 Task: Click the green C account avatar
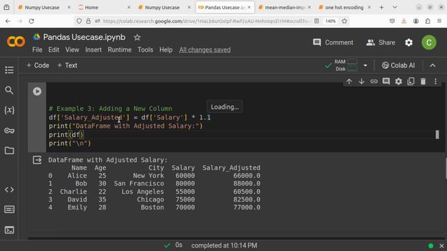click(429, 43)
